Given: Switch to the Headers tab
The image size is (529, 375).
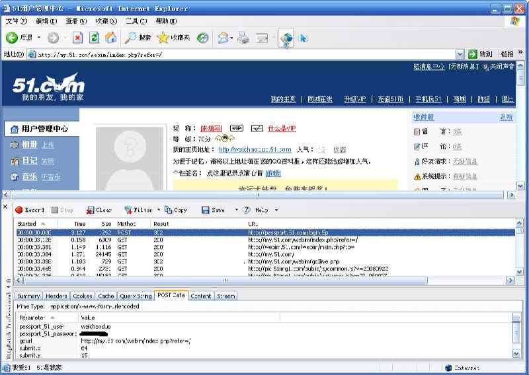Looking at the screenshot, I should coord(56,296).
